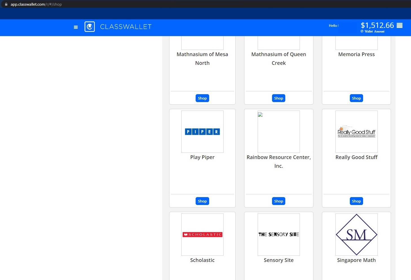
Task: Click the Really Good Stuff logo
Action: (x=356, y=132)
